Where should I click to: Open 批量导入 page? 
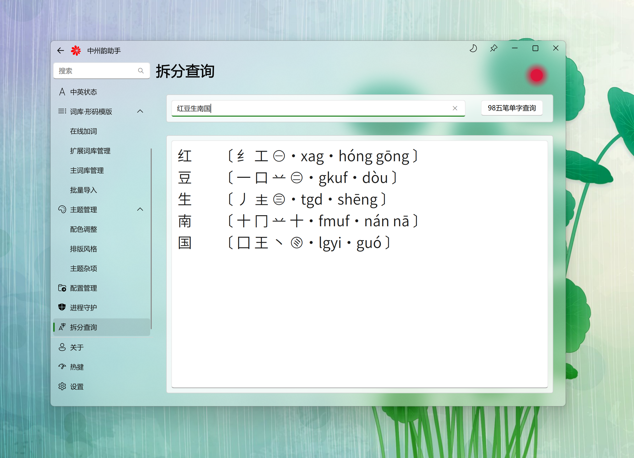(x=83, y=190)
